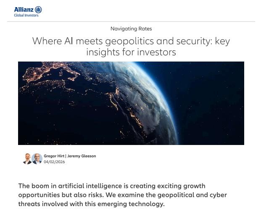Click the author name Jeremy Gleeson

click(82, 156)
